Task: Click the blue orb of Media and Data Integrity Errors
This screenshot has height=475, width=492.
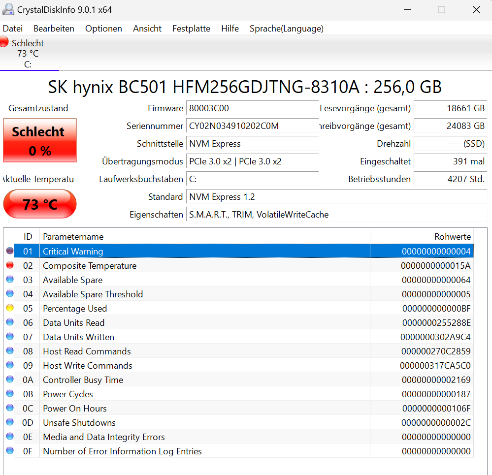Action: click(x=10, y=437)
